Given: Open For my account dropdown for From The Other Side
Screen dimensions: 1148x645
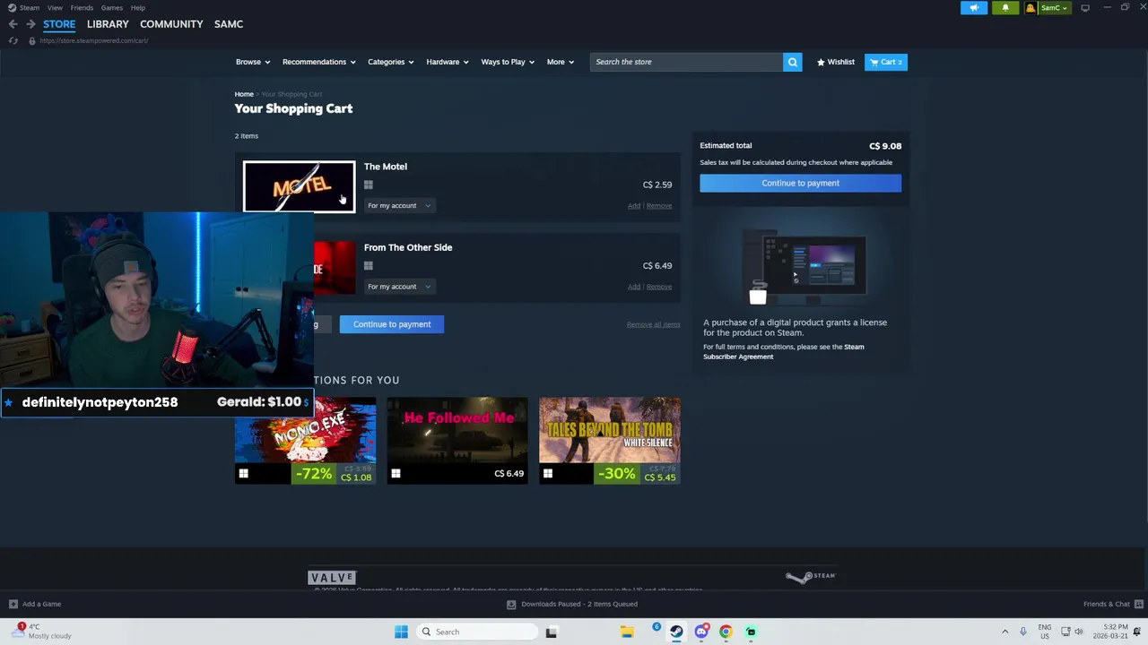Looking at the screenshot, I should [399, 287].
